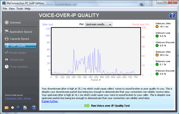Click the Jitter (ms) axis label
The width and height of the screenshot is (179, 114).
(48, 24)
